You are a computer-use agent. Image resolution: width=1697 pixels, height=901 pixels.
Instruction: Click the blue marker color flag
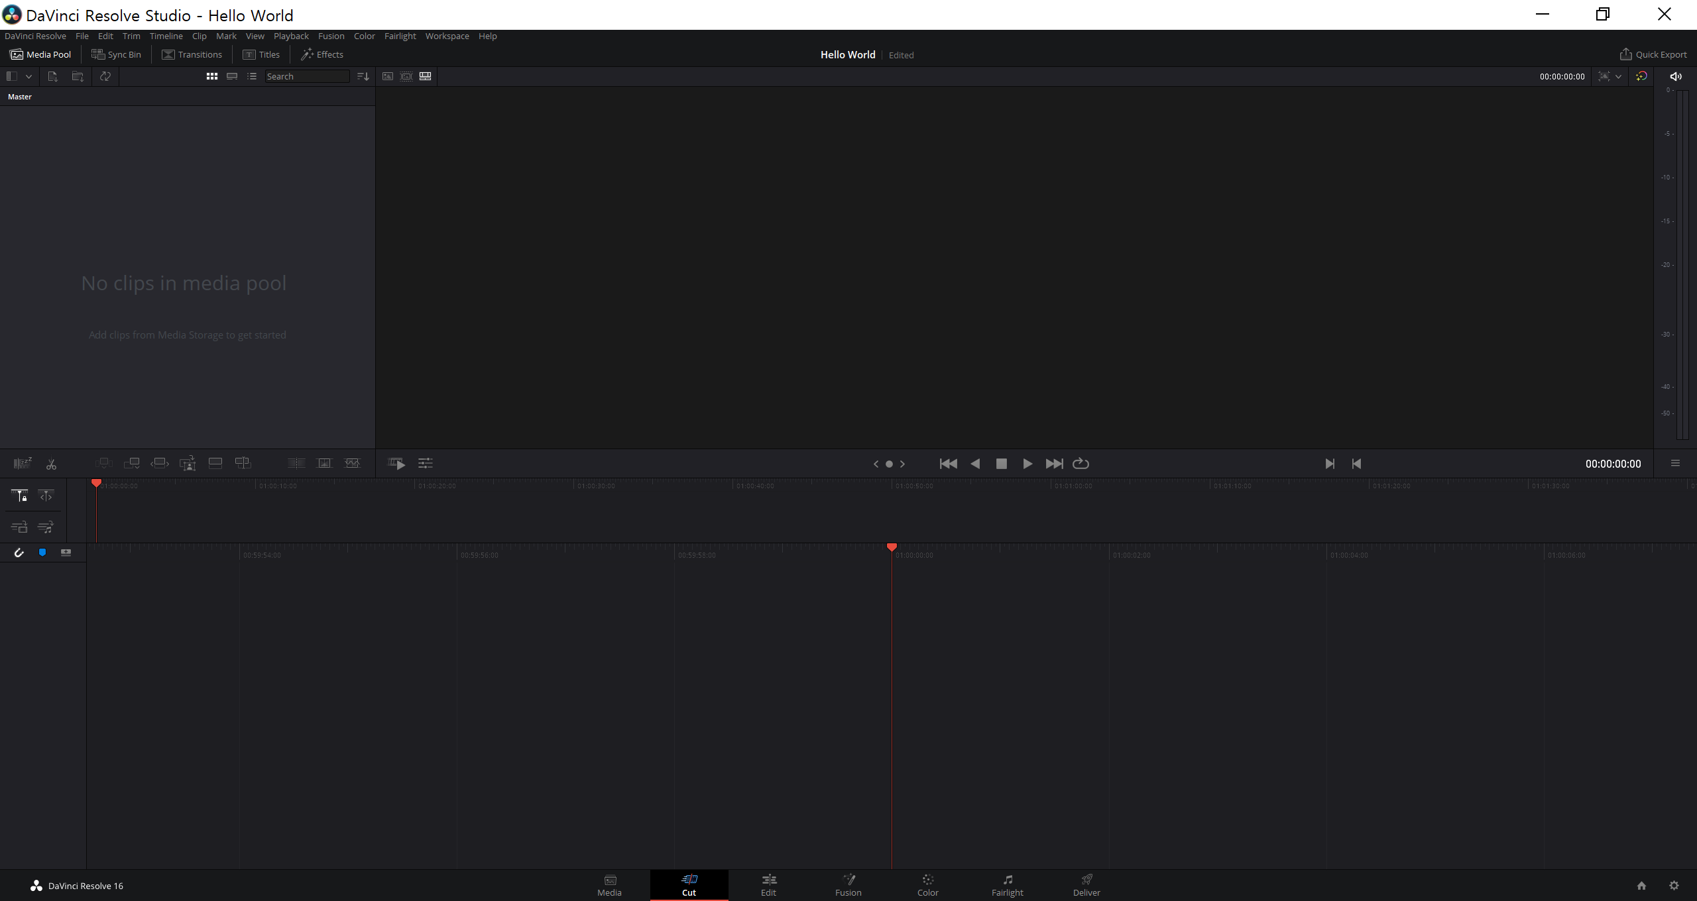(x=42, y=552)
